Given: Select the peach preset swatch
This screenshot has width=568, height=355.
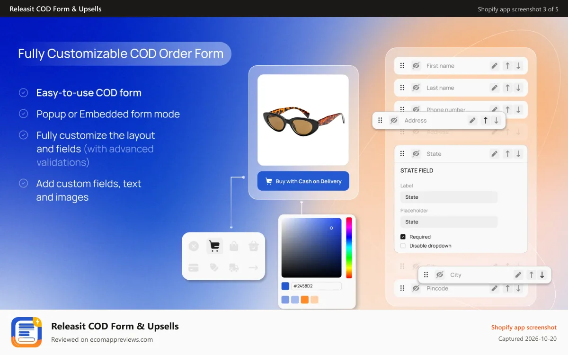Looking at the screenshot, I should tap(315, 300).
